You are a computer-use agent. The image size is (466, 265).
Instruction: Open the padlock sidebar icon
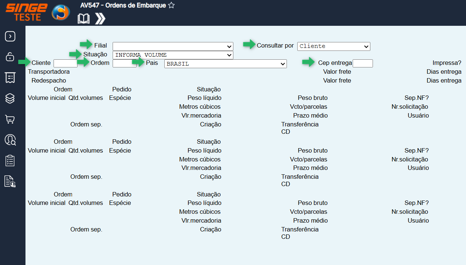point(10,57)
